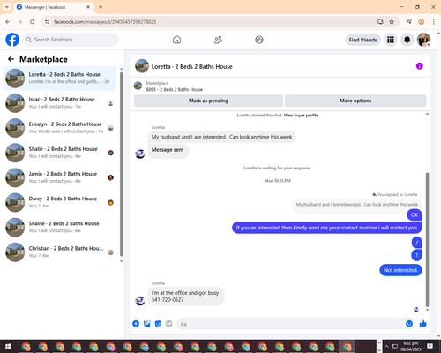The image size is (441, 353).
Task: Open the Jamie - 2 Beds 2 Baths House conversation
Action: coord(59,177)
